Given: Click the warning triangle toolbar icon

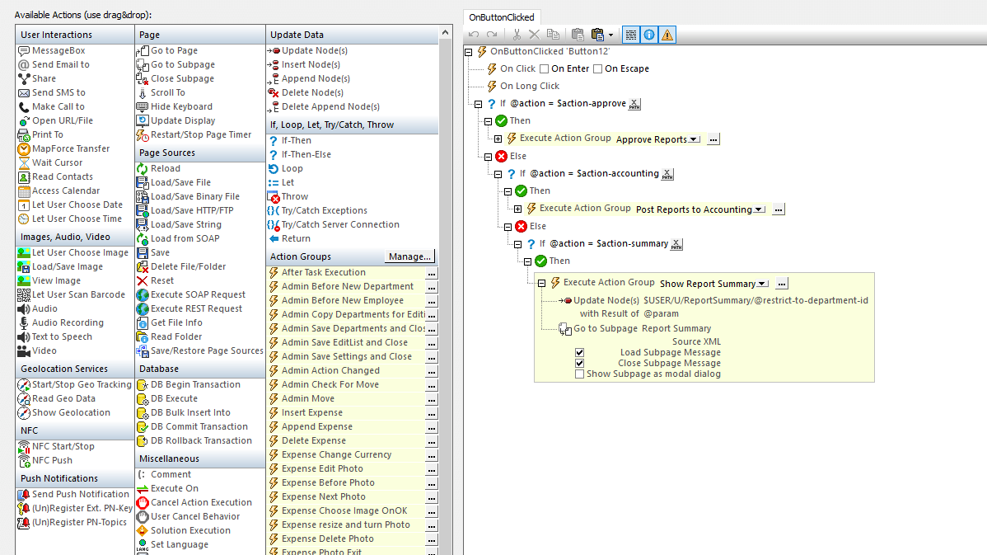Looking at the screenshot, I should click(x=667, y=35).
